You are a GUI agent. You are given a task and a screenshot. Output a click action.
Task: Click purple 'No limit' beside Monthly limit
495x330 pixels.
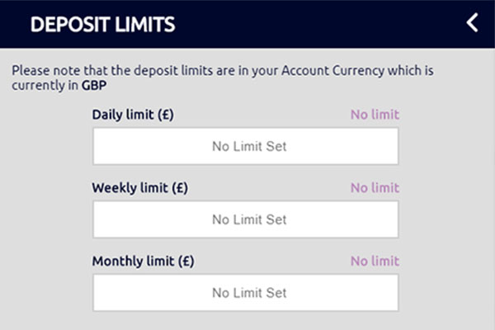point(375,261)
